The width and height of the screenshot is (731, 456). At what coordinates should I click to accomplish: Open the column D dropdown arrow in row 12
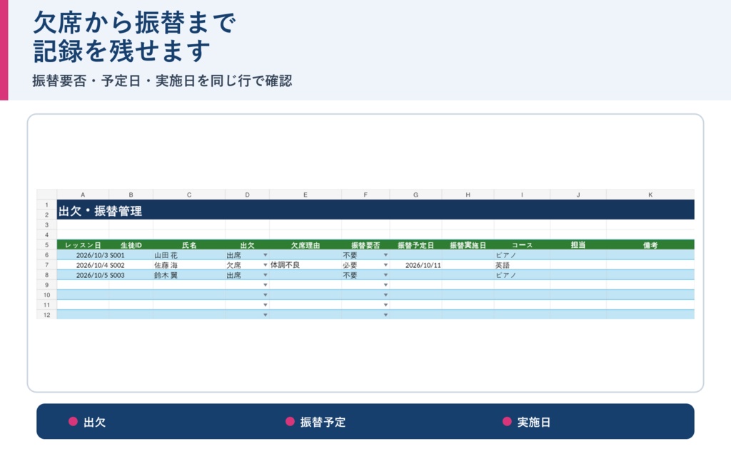pyautogui.click(x=266, y=315)
